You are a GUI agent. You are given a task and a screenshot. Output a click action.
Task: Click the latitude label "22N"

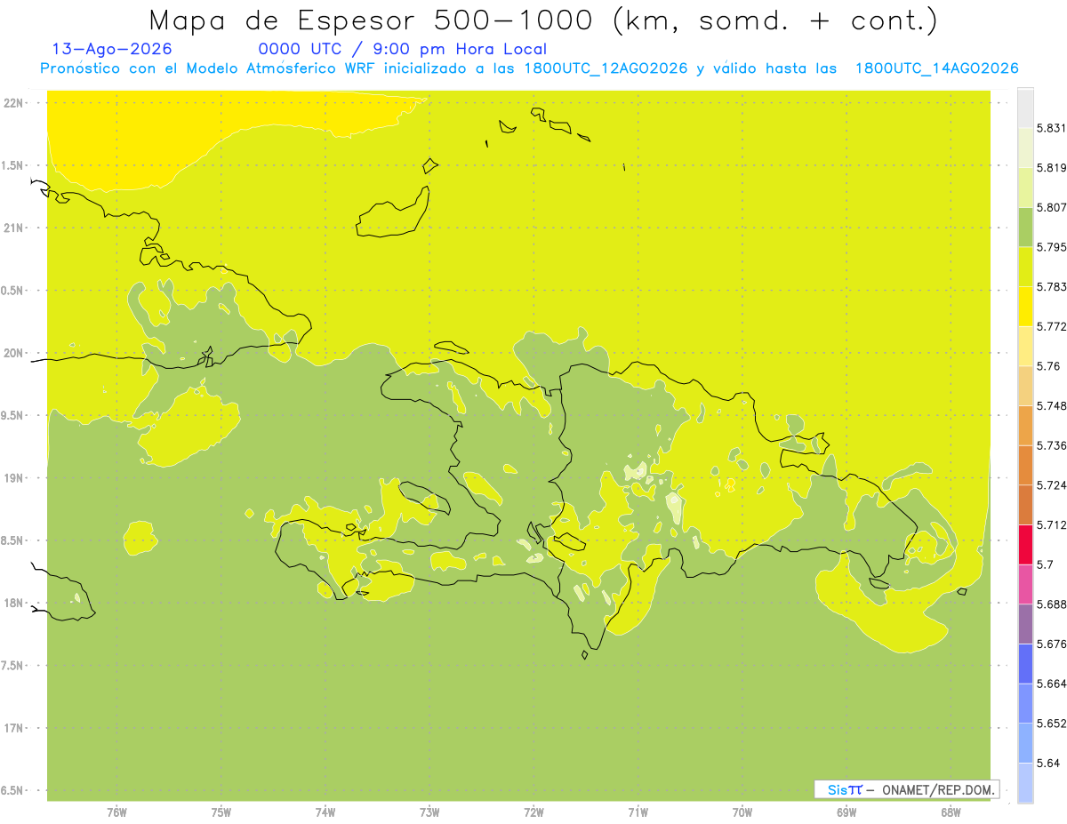(x=15, y=103)
